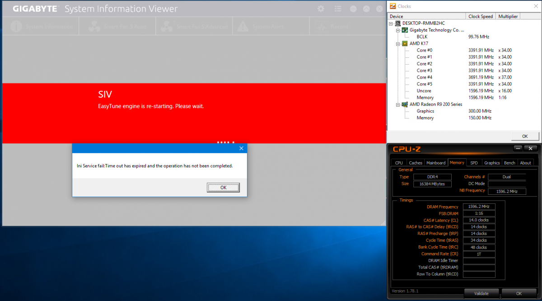Select the Memory tab in CPU-Z

pyautogui.click(x=457, y=162)
